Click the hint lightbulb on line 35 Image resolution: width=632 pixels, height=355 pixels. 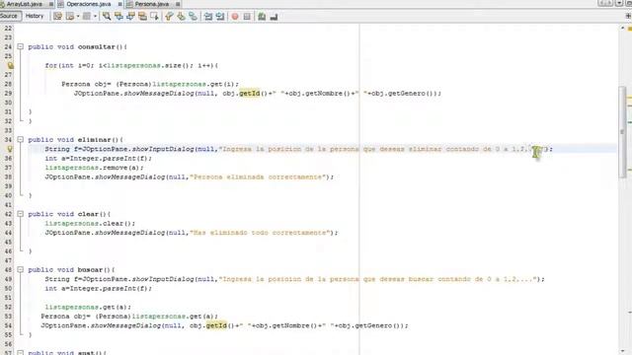[x=10, y=149]
